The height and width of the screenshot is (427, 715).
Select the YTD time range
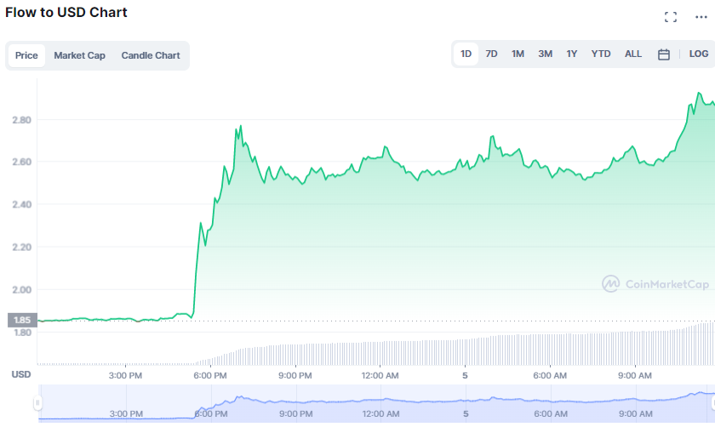[601, 54]
